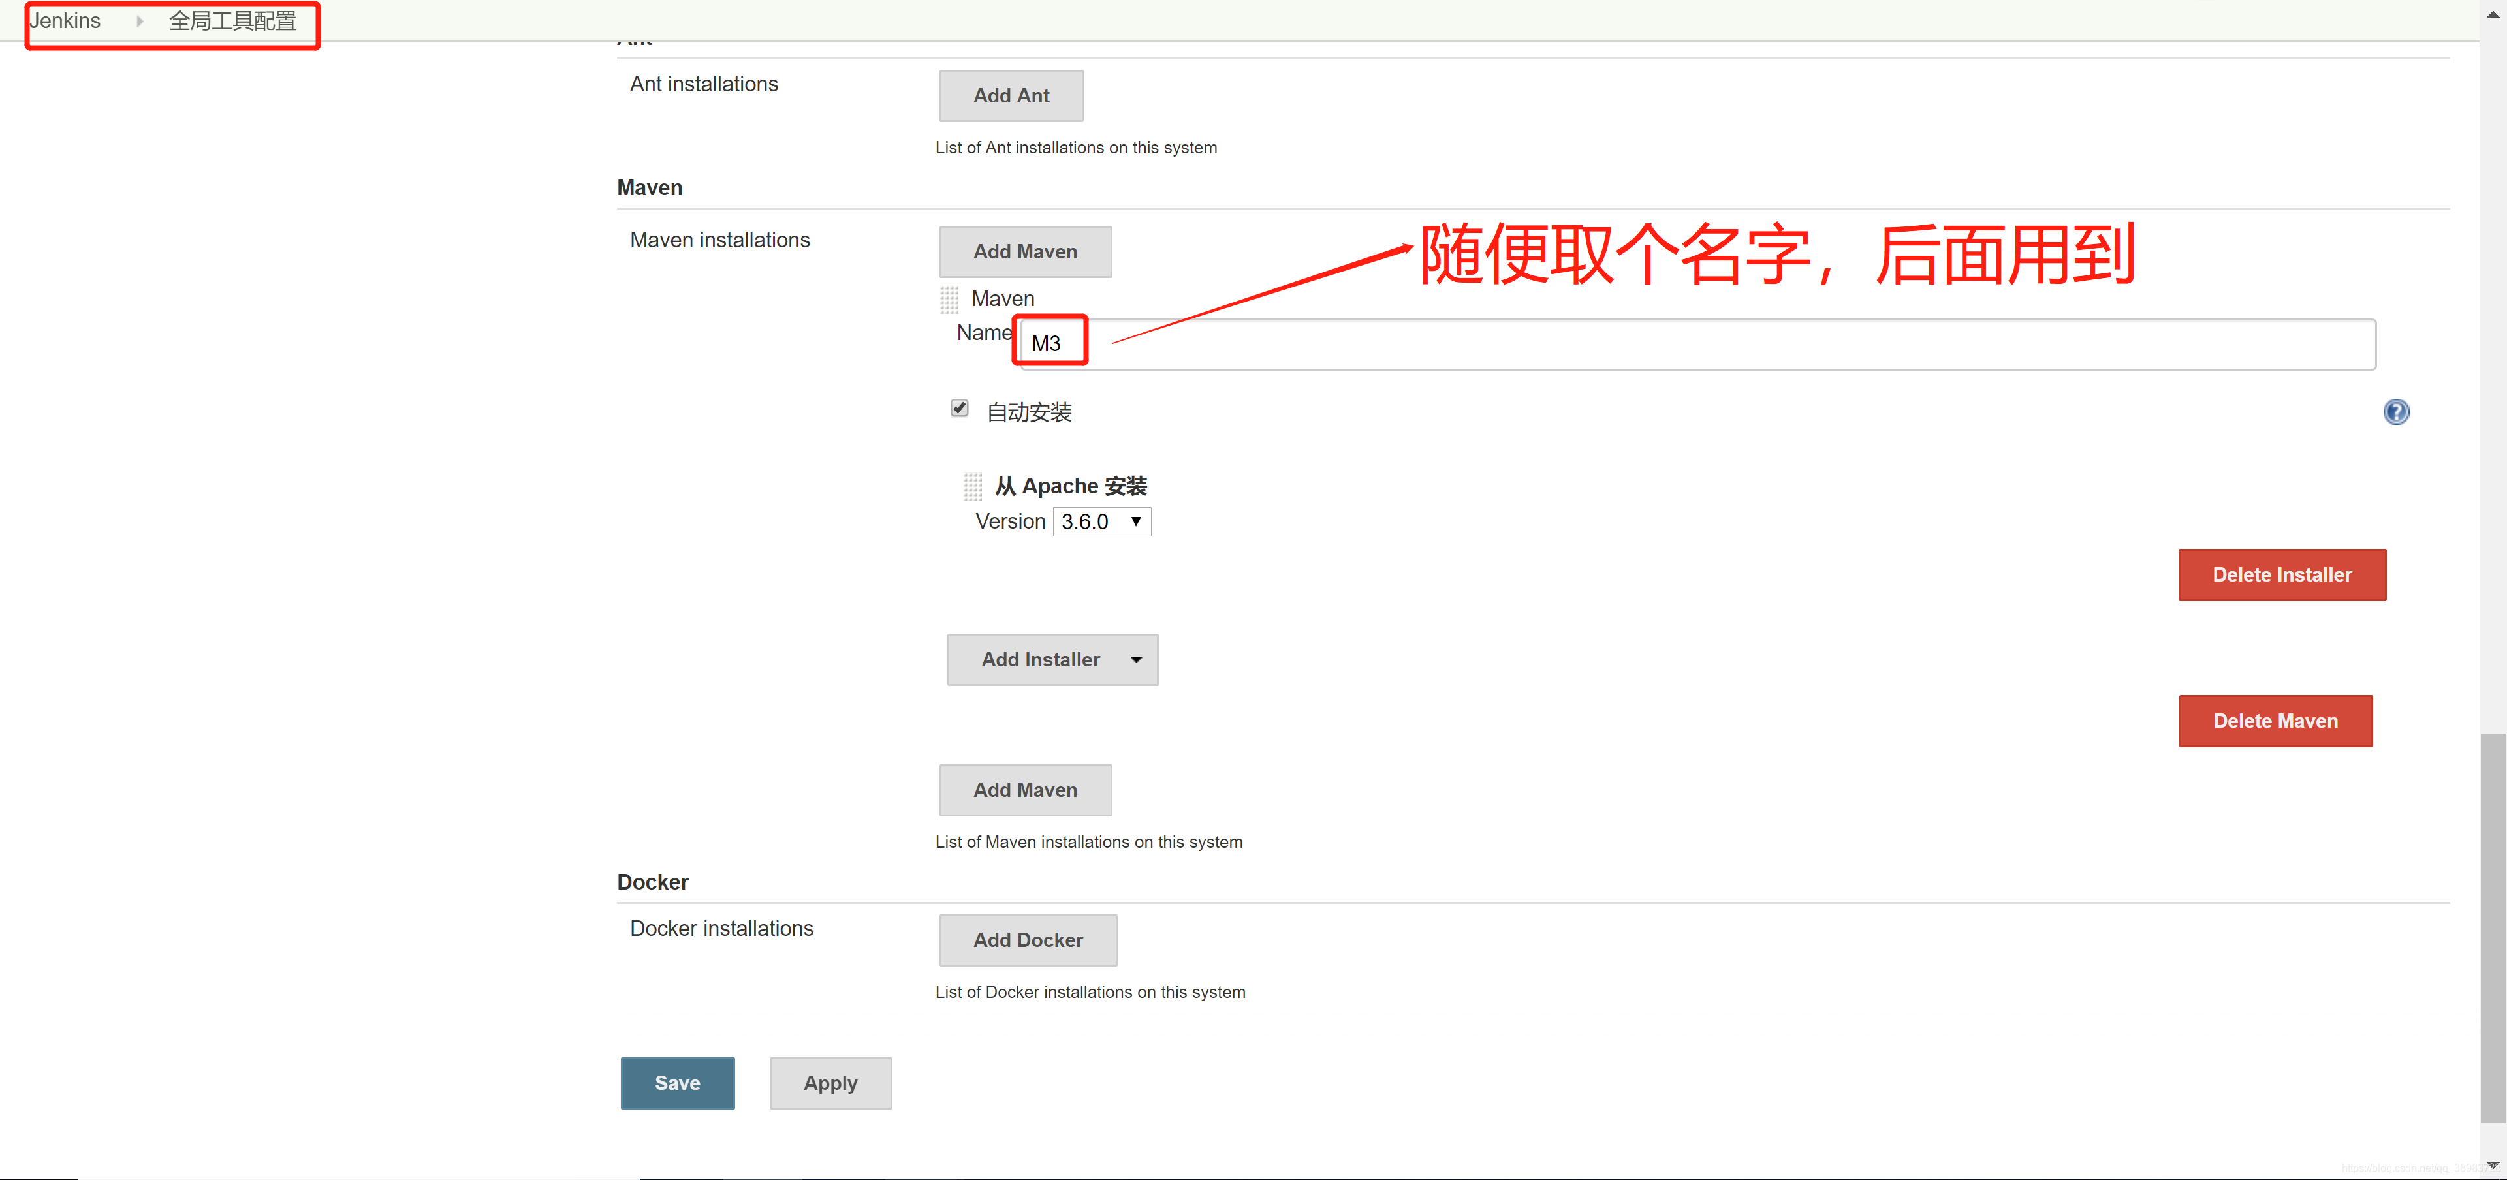
Task: Click scrollbar up arrow
Action: [x=2493, y=14]
